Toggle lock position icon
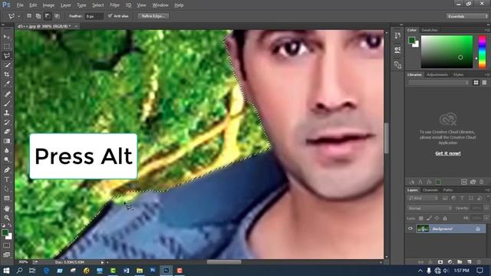The image size is (491, 276). [x=437, y=218]
